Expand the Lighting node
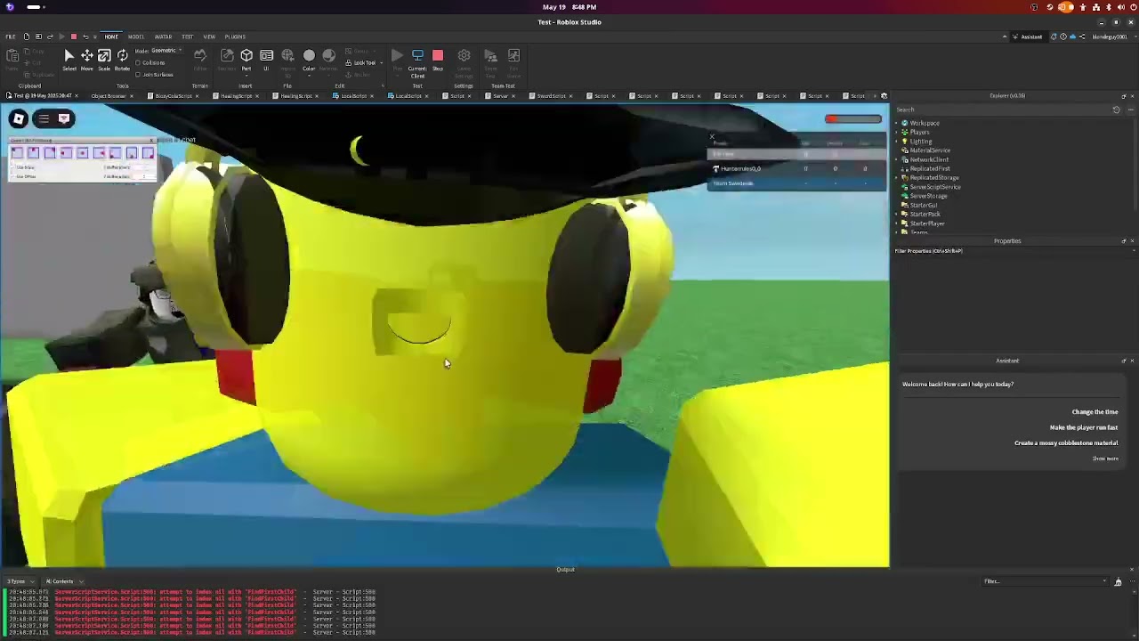The image size is (1139, 641). point(898,142)
